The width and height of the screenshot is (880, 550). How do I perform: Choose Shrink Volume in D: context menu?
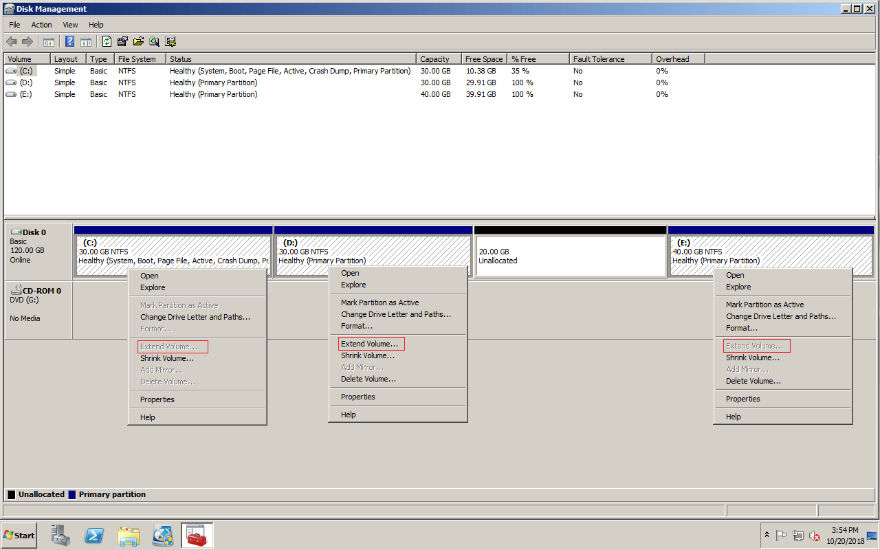click(x=397, y=355)
